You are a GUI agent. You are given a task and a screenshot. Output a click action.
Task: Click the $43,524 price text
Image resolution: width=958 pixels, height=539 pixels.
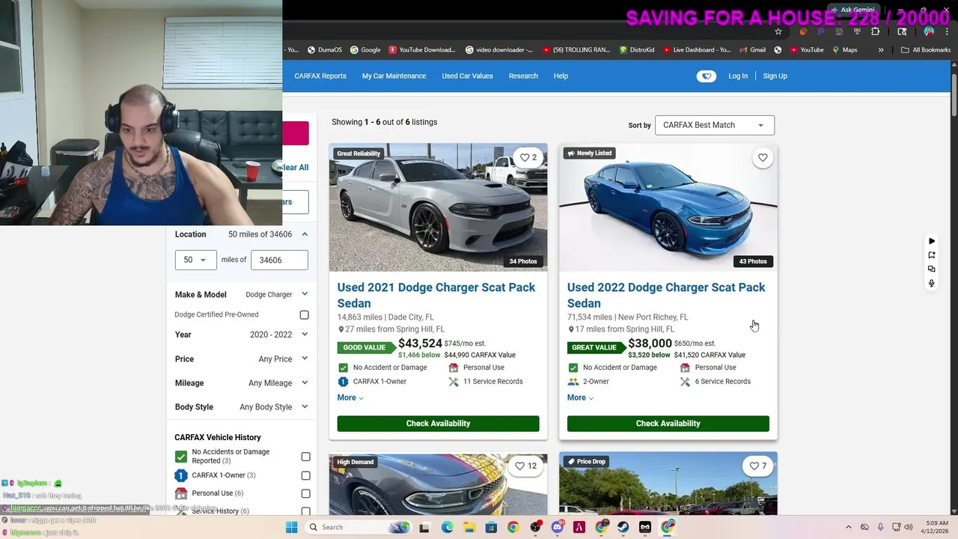420,344
